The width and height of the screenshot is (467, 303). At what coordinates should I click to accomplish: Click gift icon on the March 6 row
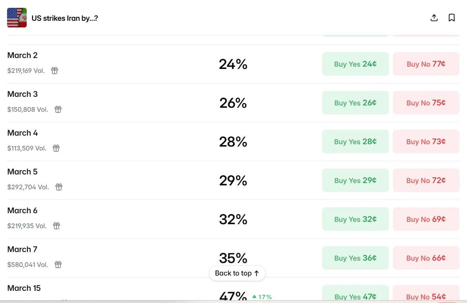(57, 226)
